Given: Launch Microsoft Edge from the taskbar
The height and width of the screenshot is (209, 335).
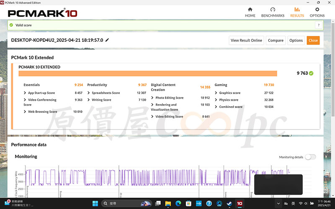Looking at the screenshot, I should [x=178, y=204].
